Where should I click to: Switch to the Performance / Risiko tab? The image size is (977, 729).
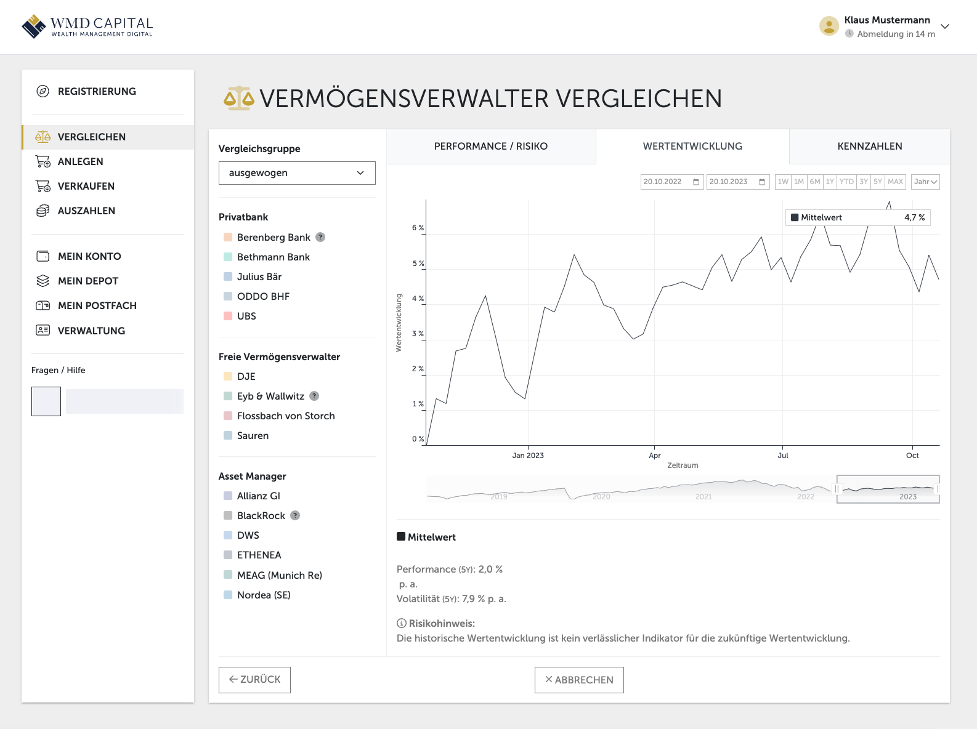491,146
